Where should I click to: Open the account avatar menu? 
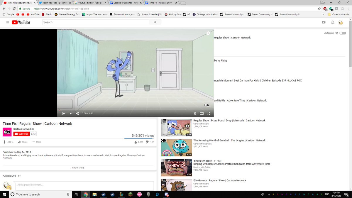(341, 22)
